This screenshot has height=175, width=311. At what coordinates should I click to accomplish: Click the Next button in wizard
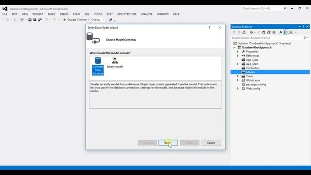(168, 142)
